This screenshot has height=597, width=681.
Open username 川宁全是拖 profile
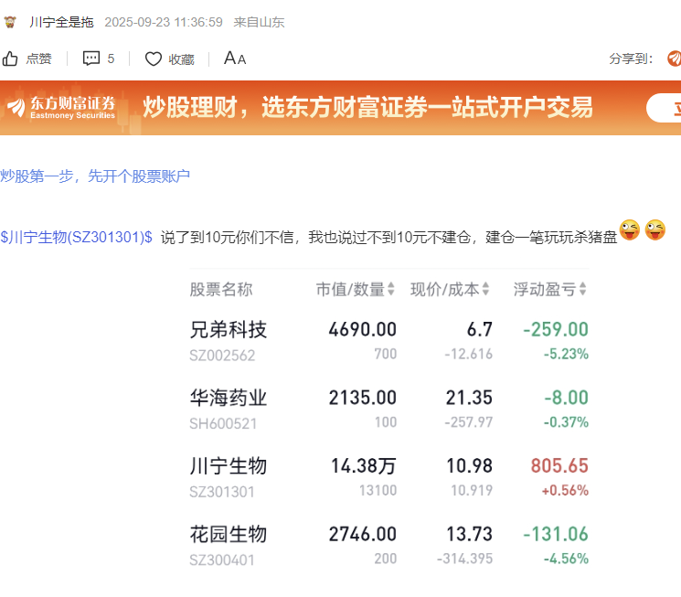(61, 22)
